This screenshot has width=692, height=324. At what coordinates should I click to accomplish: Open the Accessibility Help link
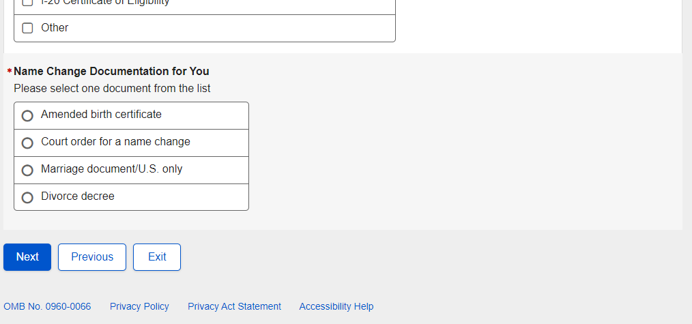coord(336,307)
